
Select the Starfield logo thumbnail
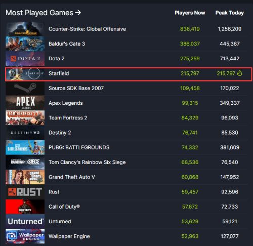pos(25,73)
